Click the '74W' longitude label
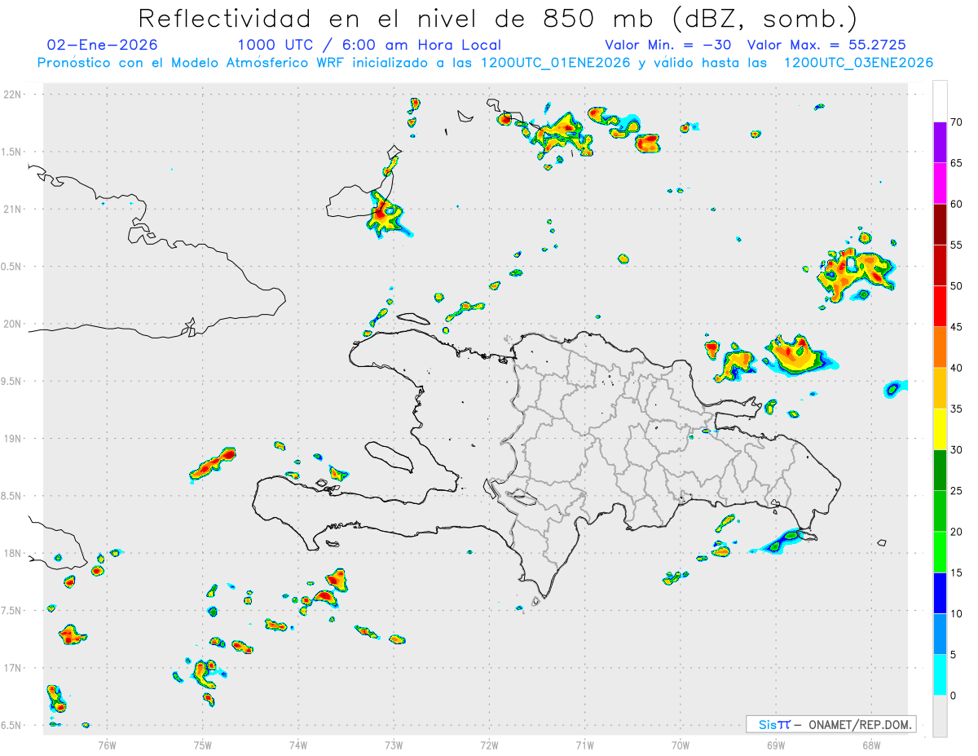This screenshot has width=978, height=756. point(297,745)
